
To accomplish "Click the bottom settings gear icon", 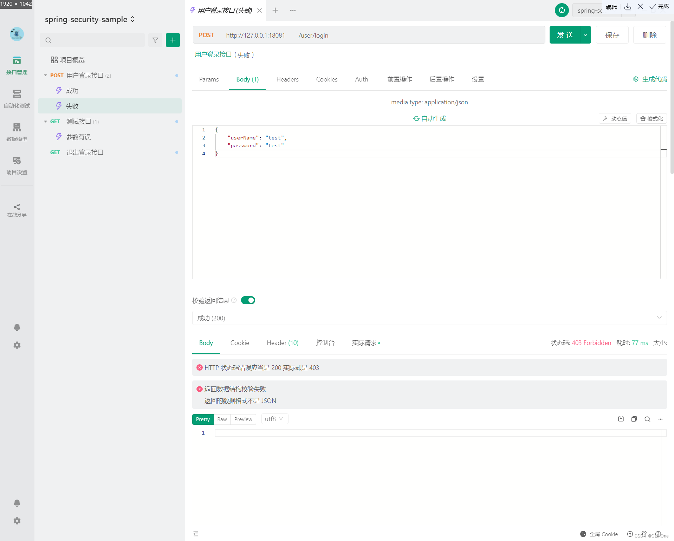I will (17, 521).
